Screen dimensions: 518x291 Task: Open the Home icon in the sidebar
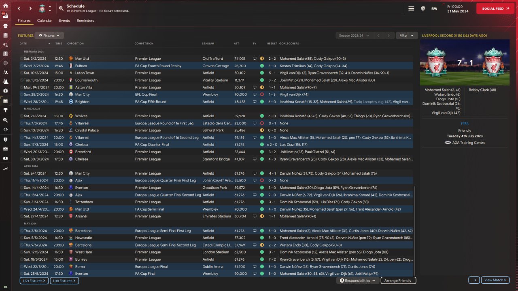pyautogui.click(x=6, y=6)
